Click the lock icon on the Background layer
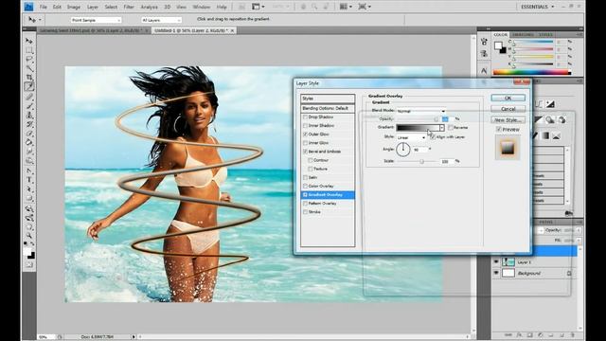The height and width of the screenshot is (341, 606). pyautogui.click(x=569, y=274)
